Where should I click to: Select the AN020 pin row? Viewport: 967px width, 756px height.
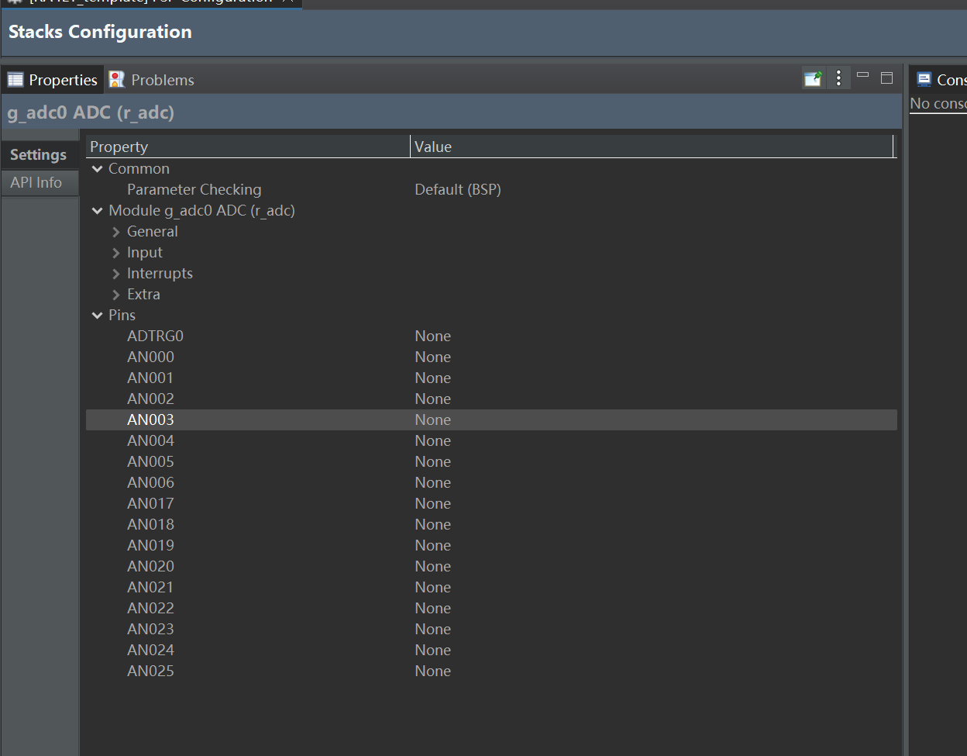click(491, 567)
